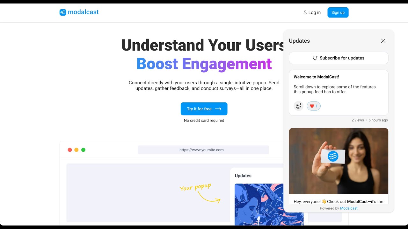Viewport: 408px width, 229px height.
Task: Click the 'Boost Engagement' gradient heading
Action: pyautogui.click(x=204, y=64)
